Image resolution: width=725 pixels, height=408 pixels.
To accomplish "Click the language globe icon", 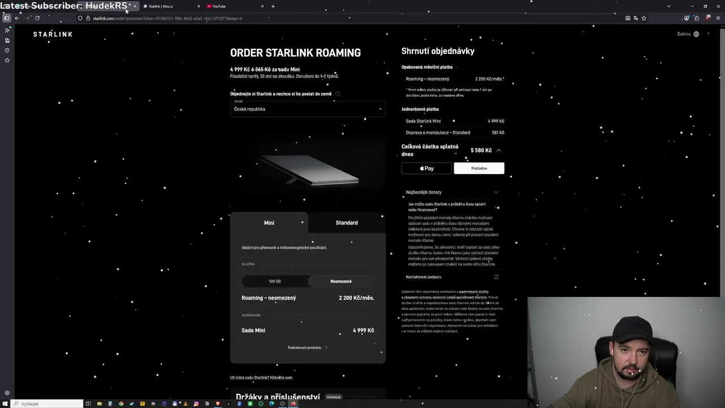I will (x=696, y=34).
